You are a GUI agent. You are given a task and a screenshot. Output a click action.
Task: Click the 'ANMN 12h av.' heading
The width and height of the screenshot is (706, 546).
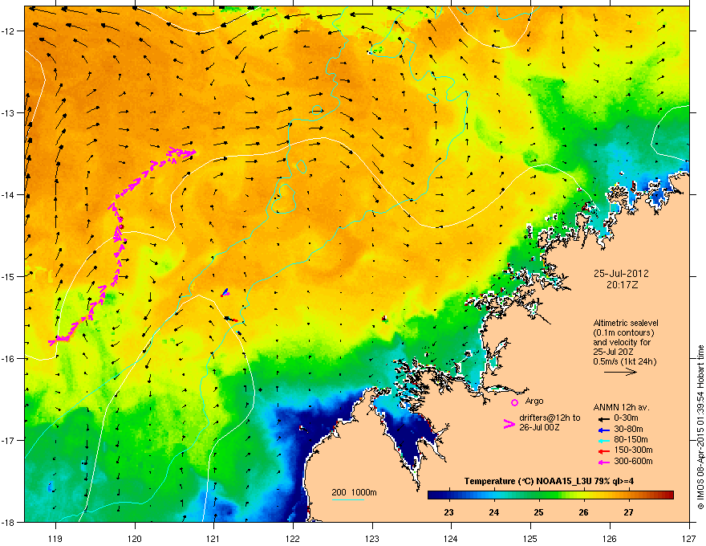coord(621,407)
